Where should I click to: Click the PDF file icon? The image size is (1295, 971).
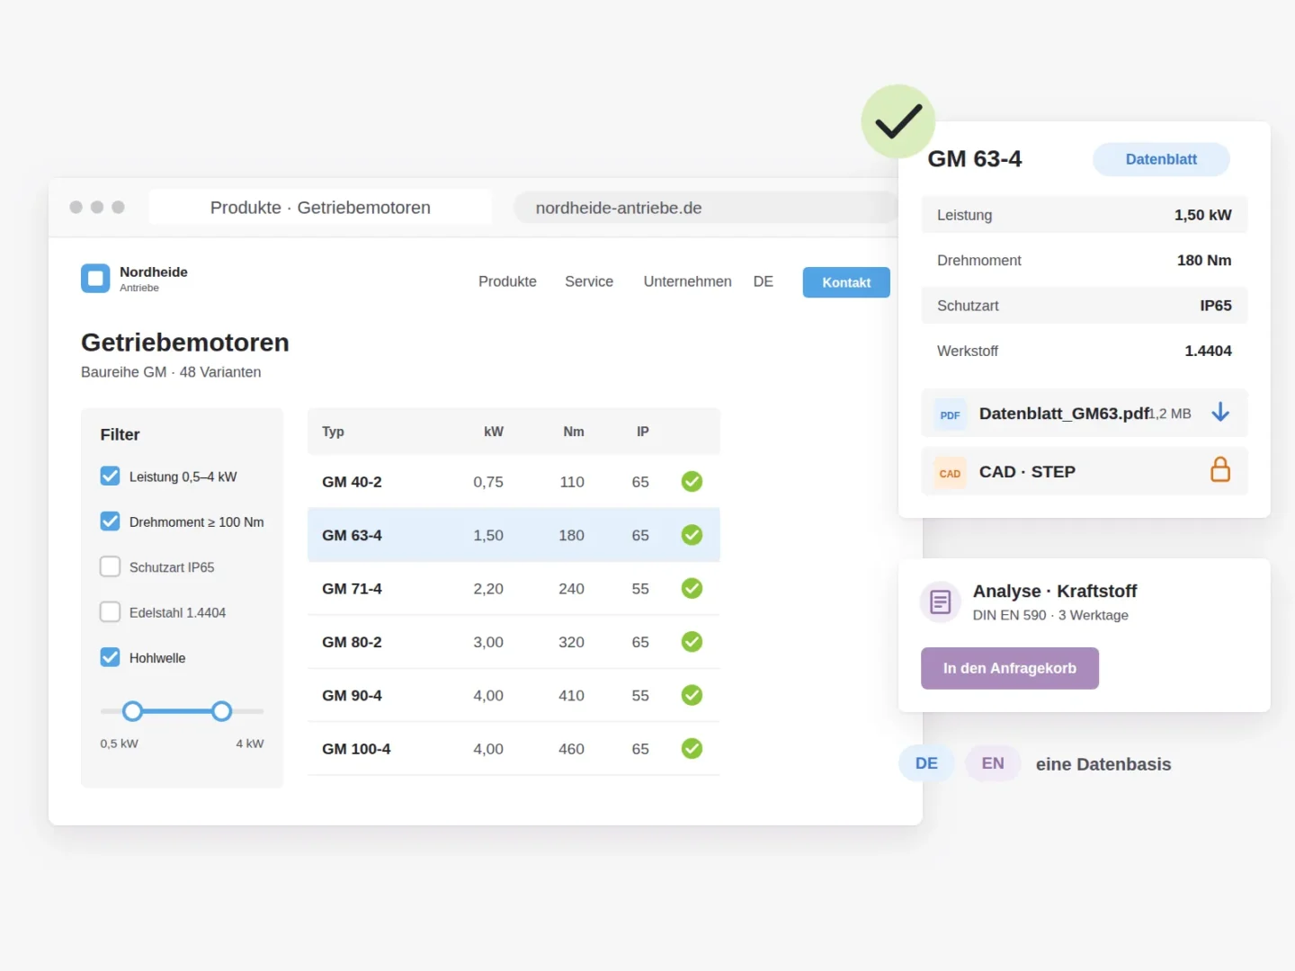point(950,414)
